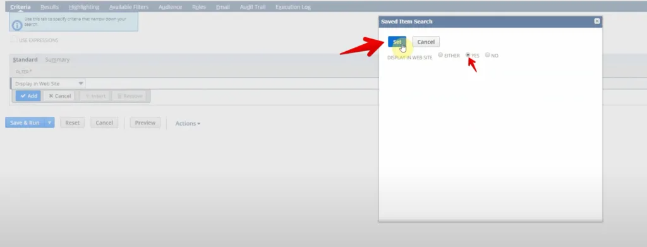Click the Insert filter row button
The height and width of the screenshot is (247, 647).
[95, 96]
